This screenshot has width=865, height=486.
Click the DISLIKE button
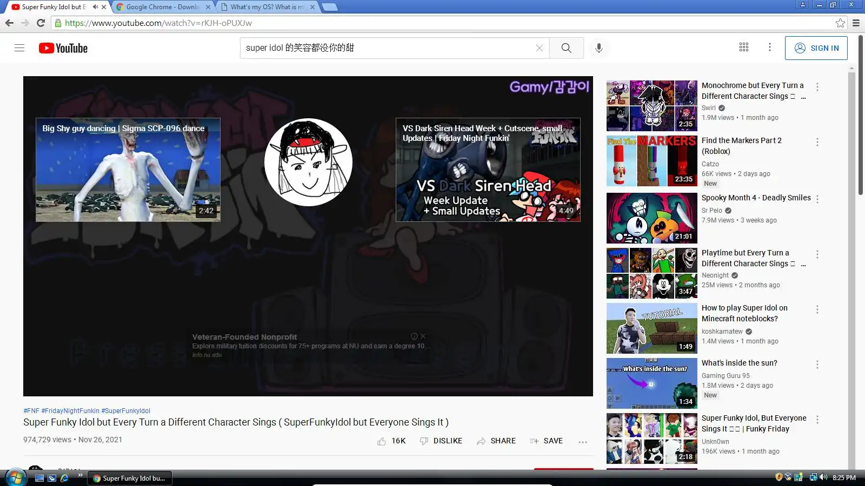click(441, 441)
